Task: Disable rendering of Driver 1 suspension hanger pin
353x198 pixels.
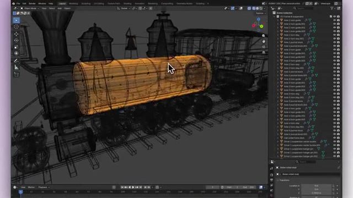Action: tap(338, 149)
